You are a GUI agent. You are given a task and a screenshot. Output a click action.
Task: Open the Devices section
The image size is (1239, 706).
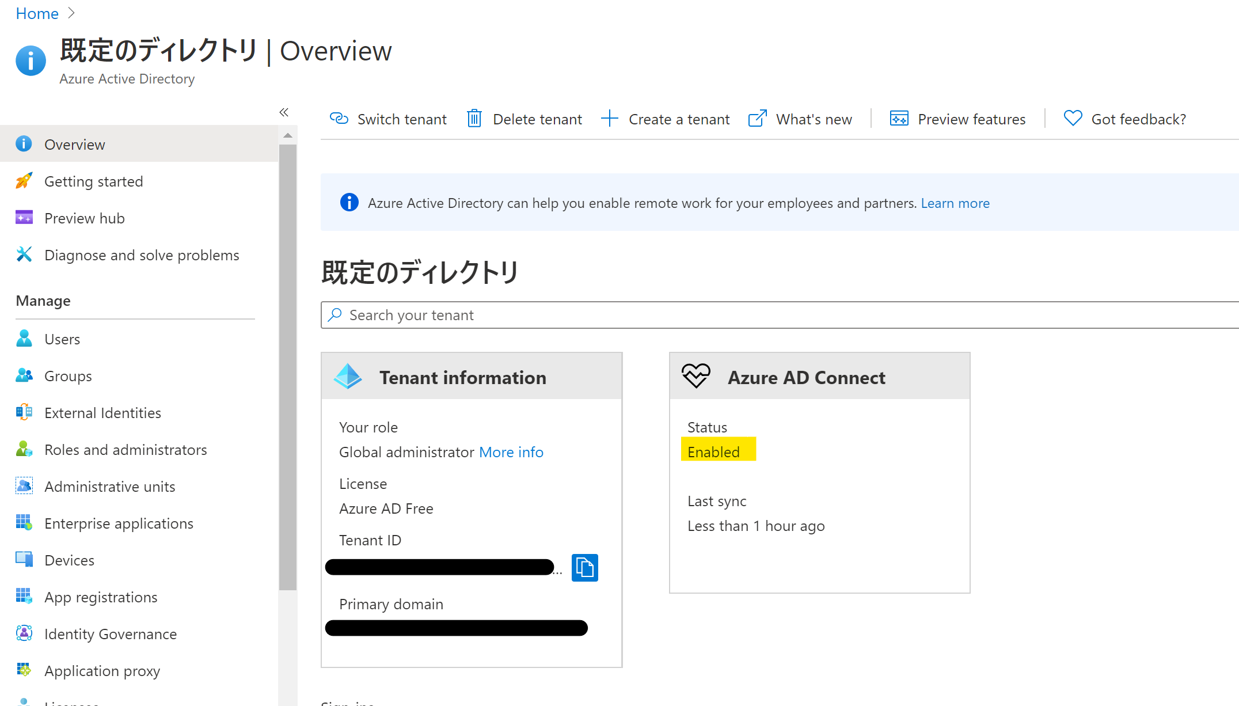(69, 560)
